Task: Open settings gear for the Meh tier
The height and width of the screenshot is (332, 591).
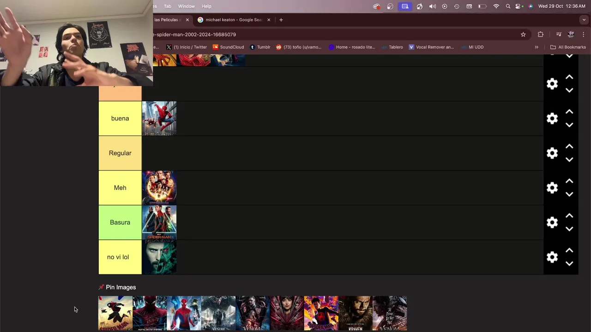Action: [552, 188]
